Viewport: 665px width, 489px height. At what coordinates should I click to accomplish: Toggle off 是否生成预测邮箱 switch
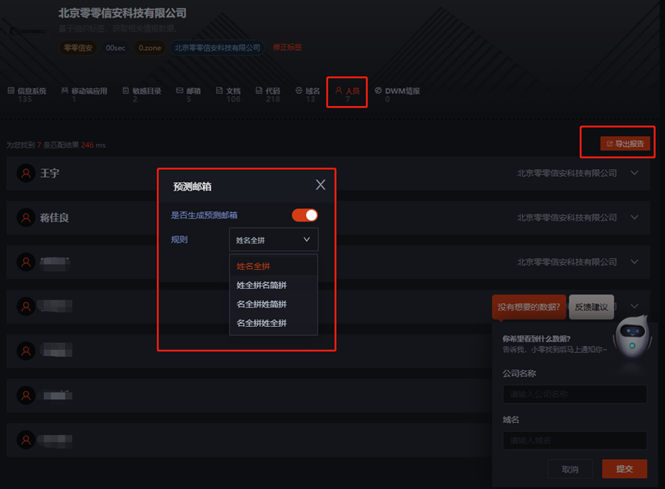(x=304, y=215)
